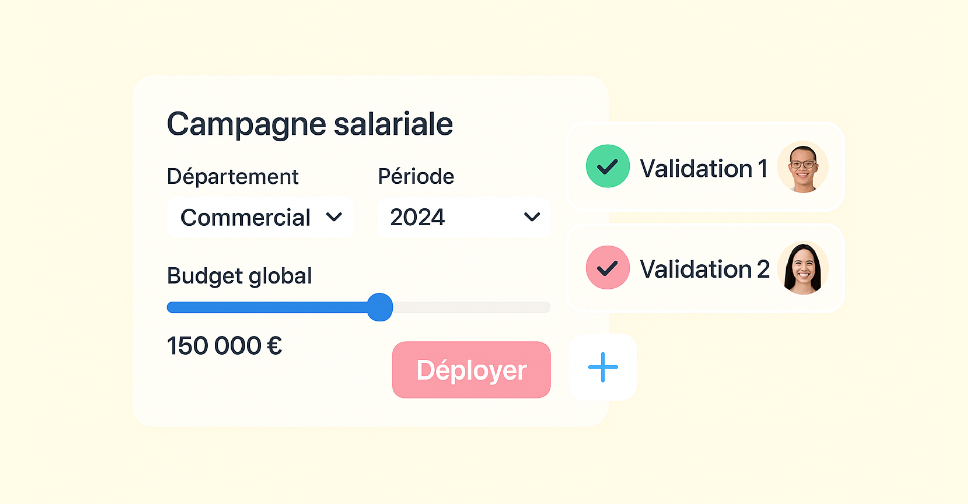Click the Période field label
The width and height of the screenshot is (968, 504).
click(x=416, y=177)
